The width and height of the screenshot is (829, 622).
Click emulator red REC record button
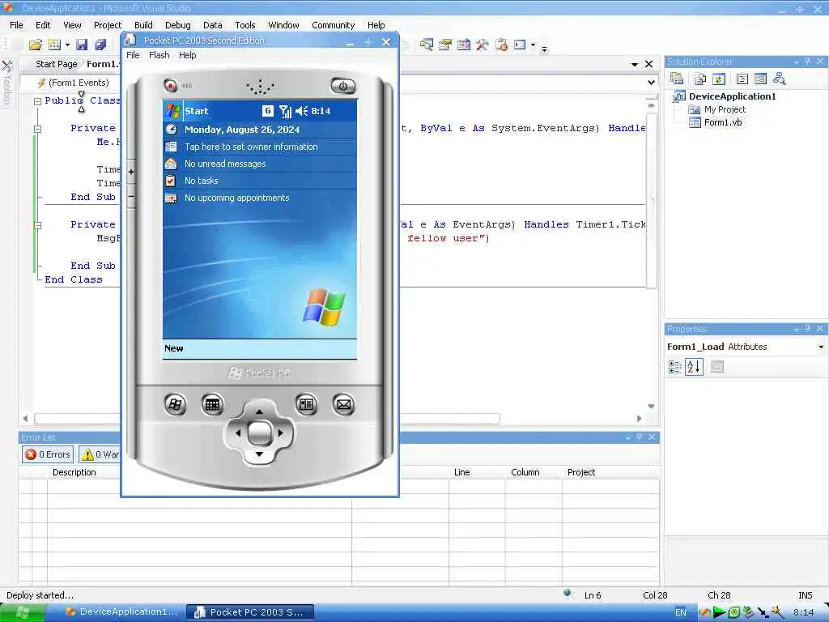[x=170, y=85]
